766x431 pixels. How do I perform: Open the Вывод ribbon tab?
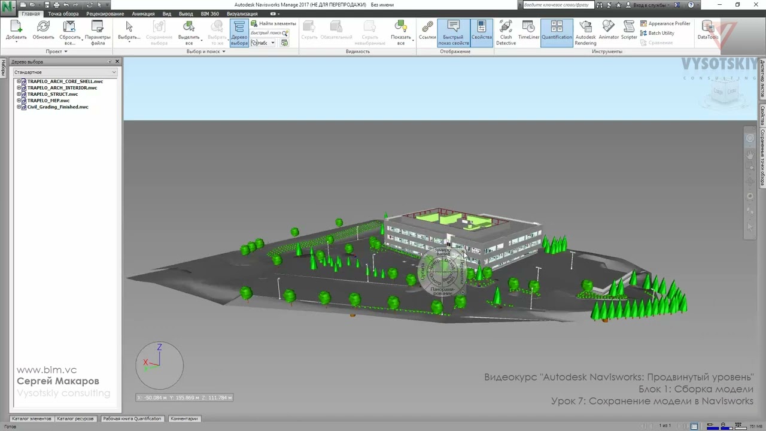pos(186,14)
